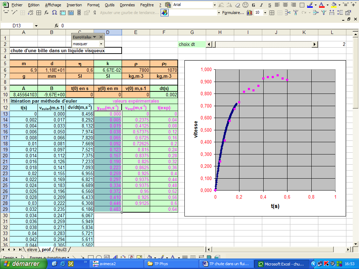Toggle underline S formatting
The height and width of the screenshot is (269, 359).
(x=269, y=5)
